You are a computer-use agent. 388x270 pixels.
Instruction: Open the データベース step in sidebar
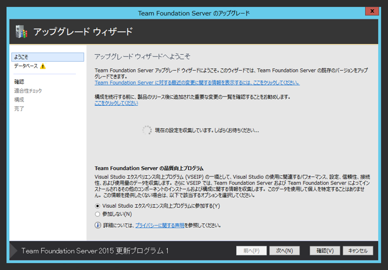[26, 66]
